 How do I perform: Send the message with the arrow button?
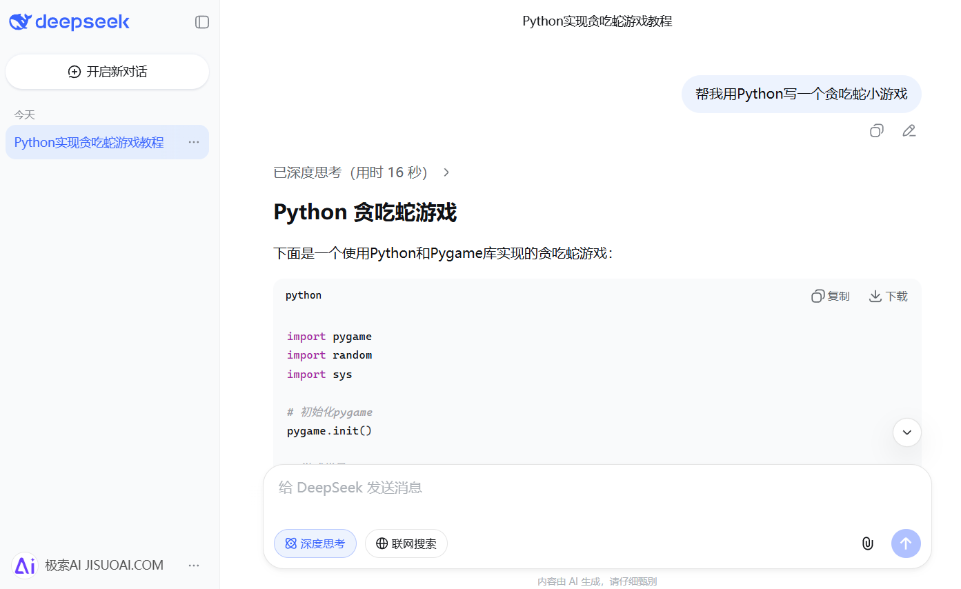tap(906, 543)
